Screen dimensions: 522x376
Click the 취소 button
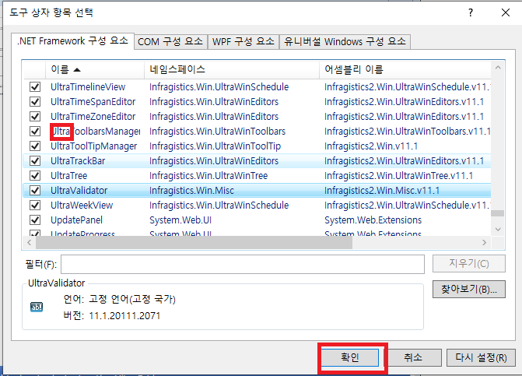[x=413, y=357]
